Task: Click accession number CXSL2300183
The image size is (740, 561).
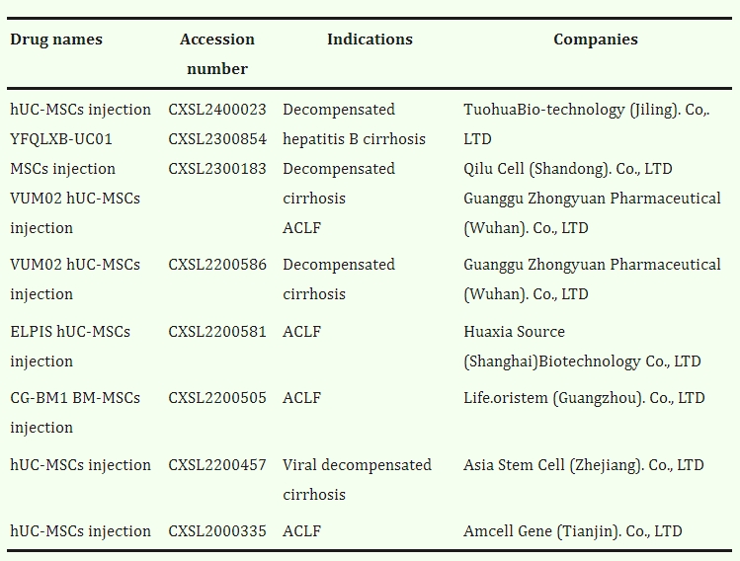Action: point(217,169)
